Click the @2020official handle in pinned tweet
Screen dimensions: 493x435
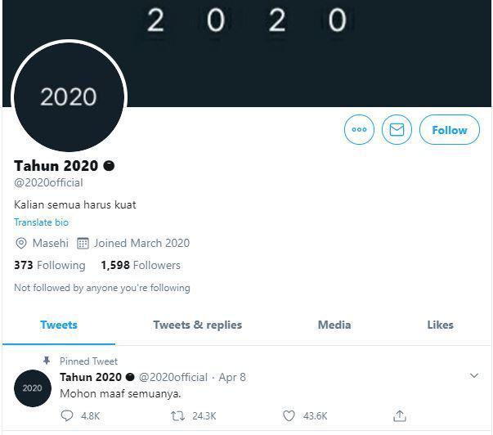pyautogui.click(x=173, y=377)
